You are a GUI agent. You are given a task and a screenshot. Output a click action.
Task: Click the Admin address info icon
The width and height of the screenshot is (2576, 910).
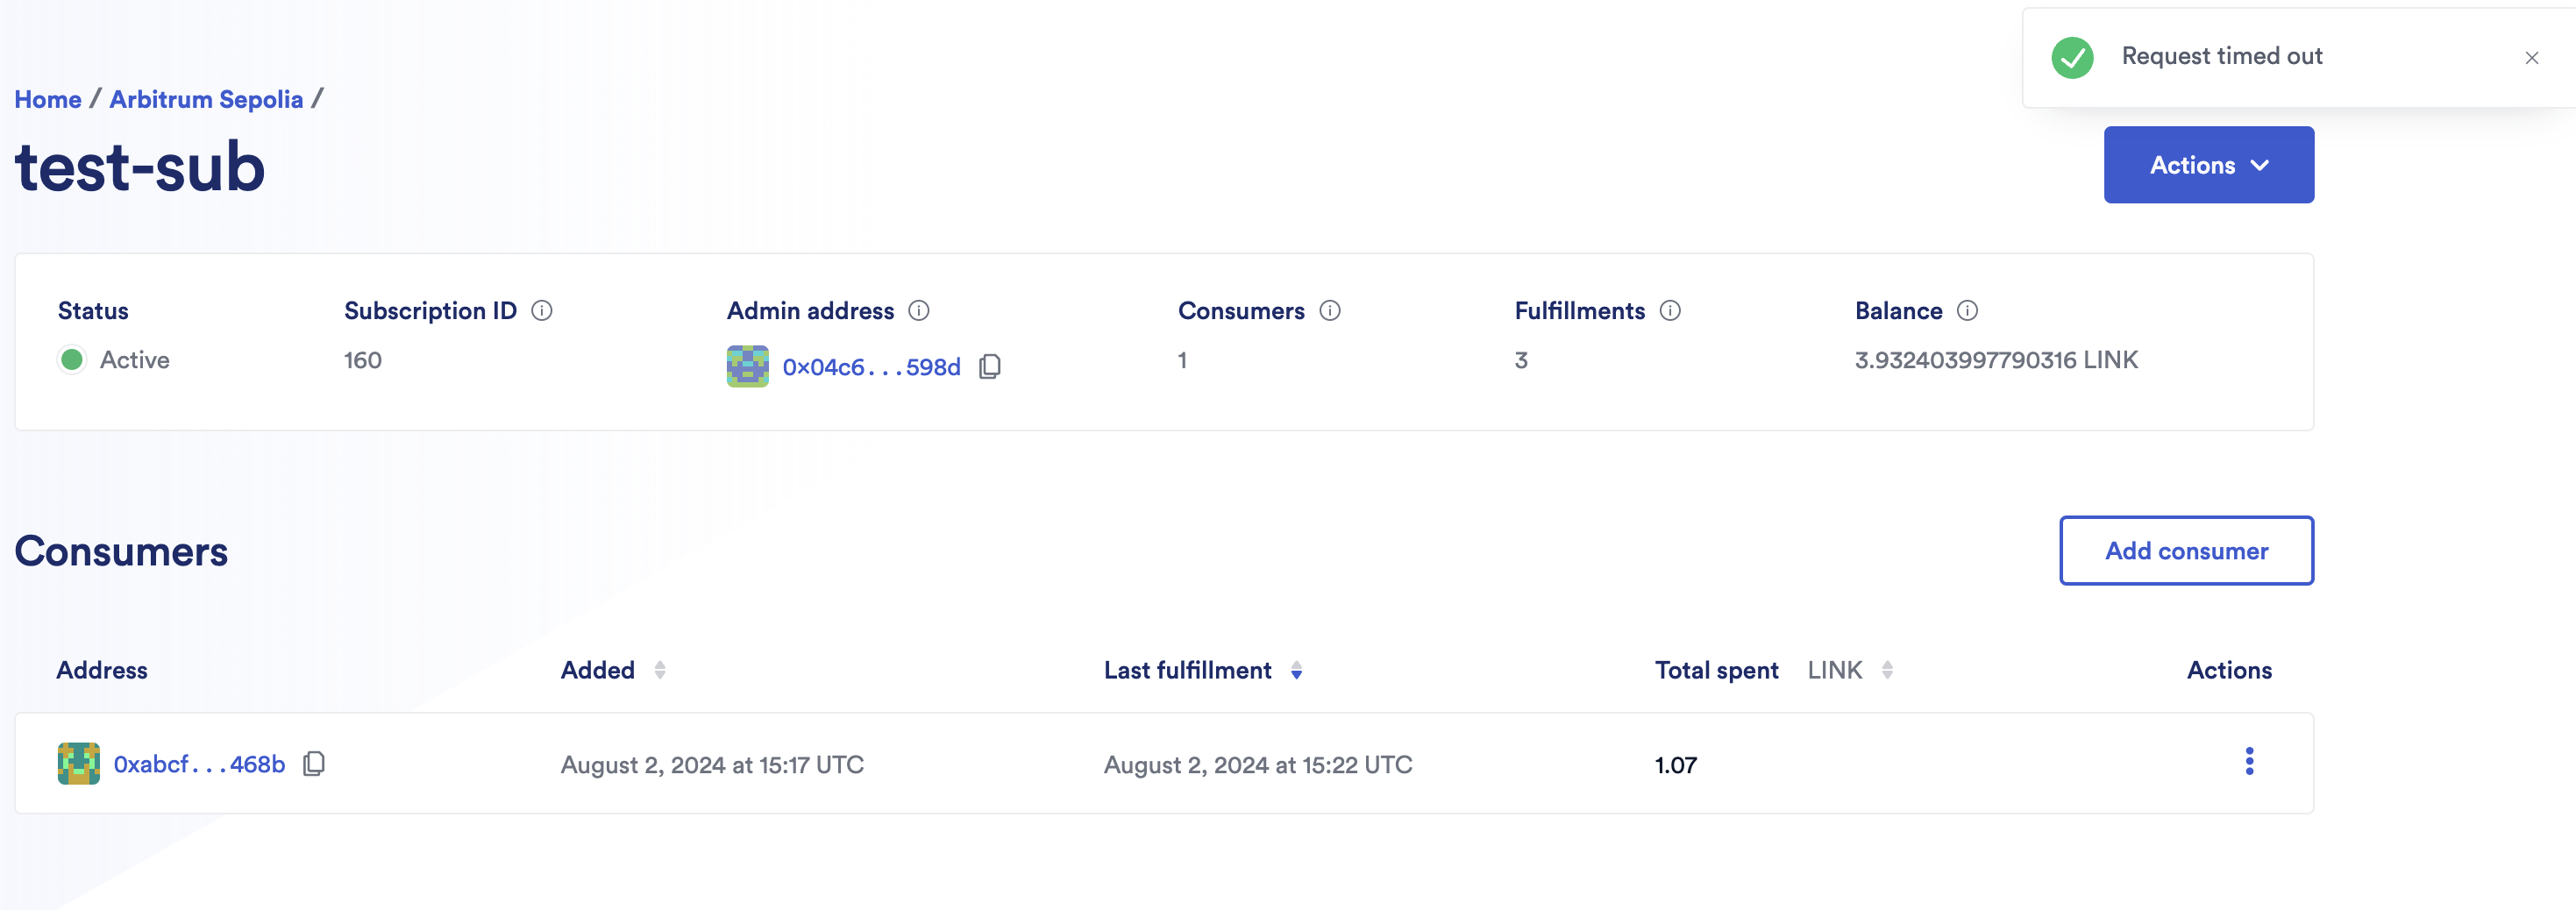(919, 311)
